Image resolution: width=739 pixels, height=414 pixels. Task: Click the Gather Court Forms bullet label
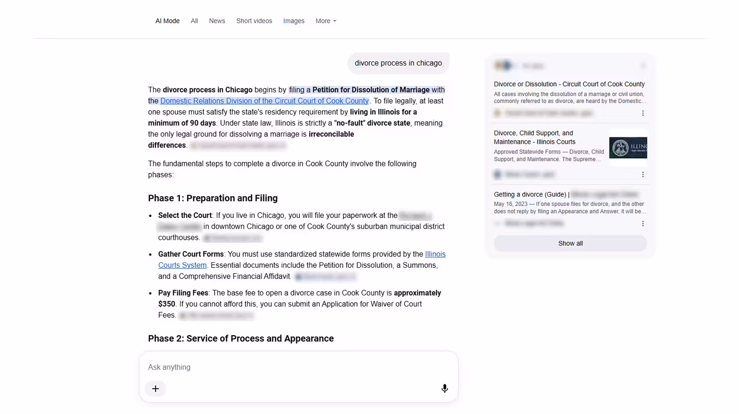[191, 254]
